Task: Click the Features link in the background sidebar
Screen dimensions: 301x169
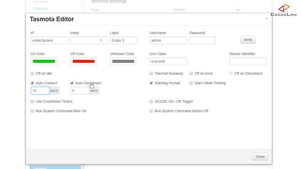Action: [40, 8]
